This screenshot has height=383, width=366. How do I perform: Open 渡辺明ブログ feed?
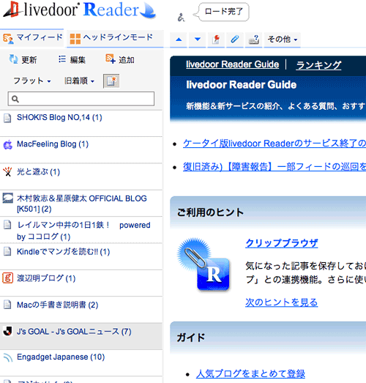(81, 283)
